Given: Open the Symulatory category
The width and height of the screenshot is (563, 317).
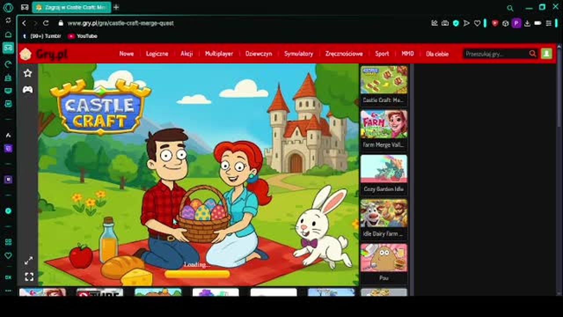Looking at the screenshot, I should 299,54.
